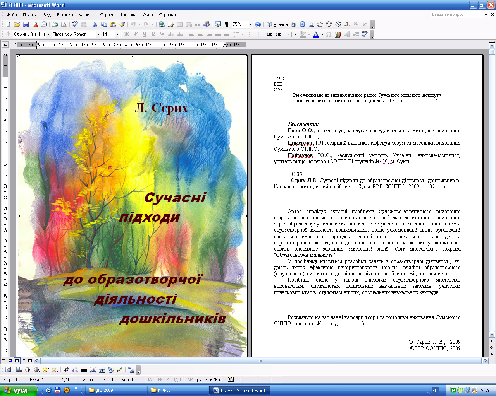The height and width of the screenshot is (396, 496).
Task: Click the Document Map icon
Action: [218, 24]
